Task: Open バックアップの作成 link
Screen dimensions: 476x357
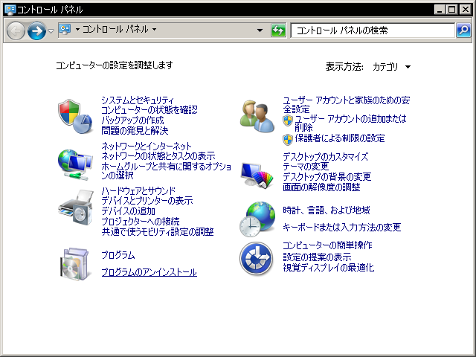Action: point(132,120)
